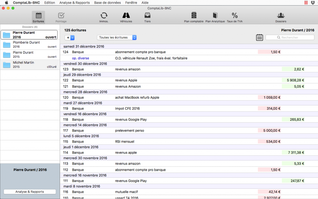The width and height of the screenshot is (318, 199).
Task: Open the Taux de TVA icon
Action: click(x=235, y=17)
